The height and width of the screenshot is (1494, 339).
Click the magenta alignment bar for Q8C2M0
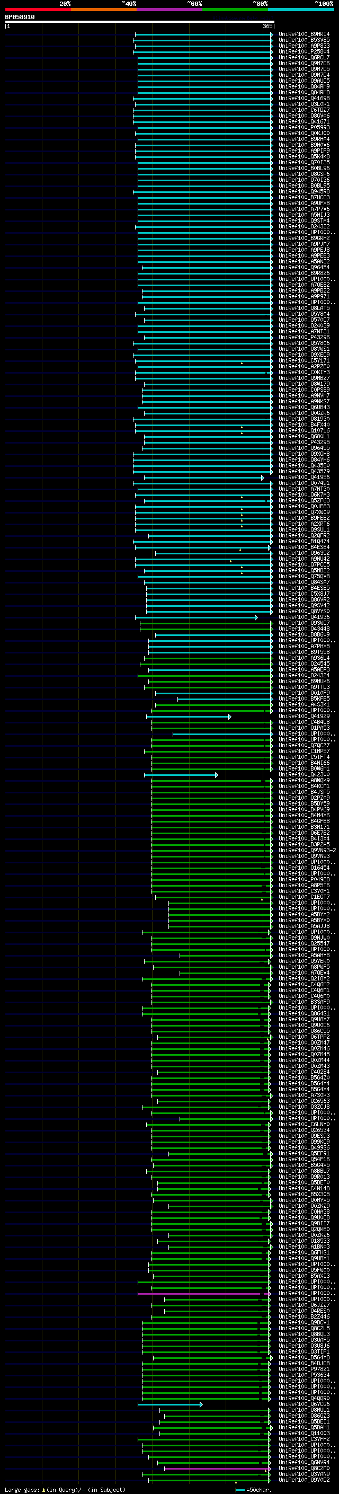point(217,1469)
